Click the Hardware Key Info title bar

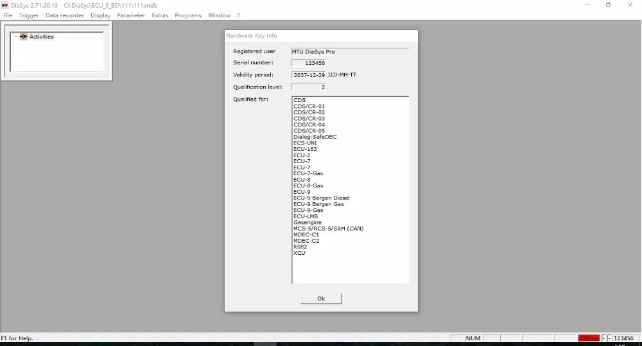coord(321,35)
